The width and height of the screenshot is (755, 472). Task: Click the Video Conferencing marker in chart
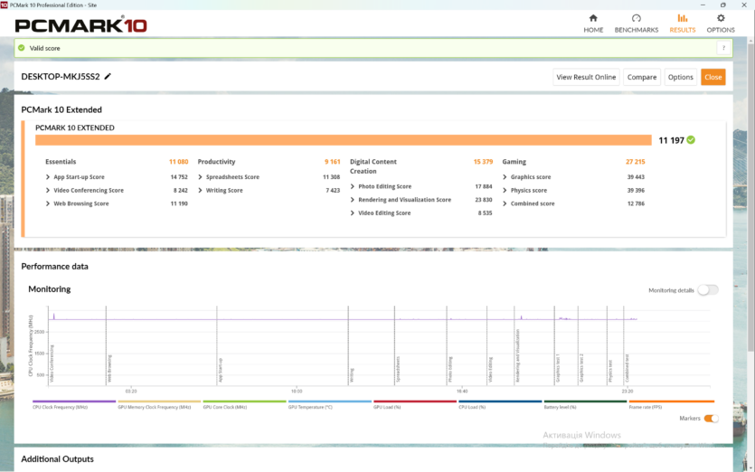click(x=52, y=363)
